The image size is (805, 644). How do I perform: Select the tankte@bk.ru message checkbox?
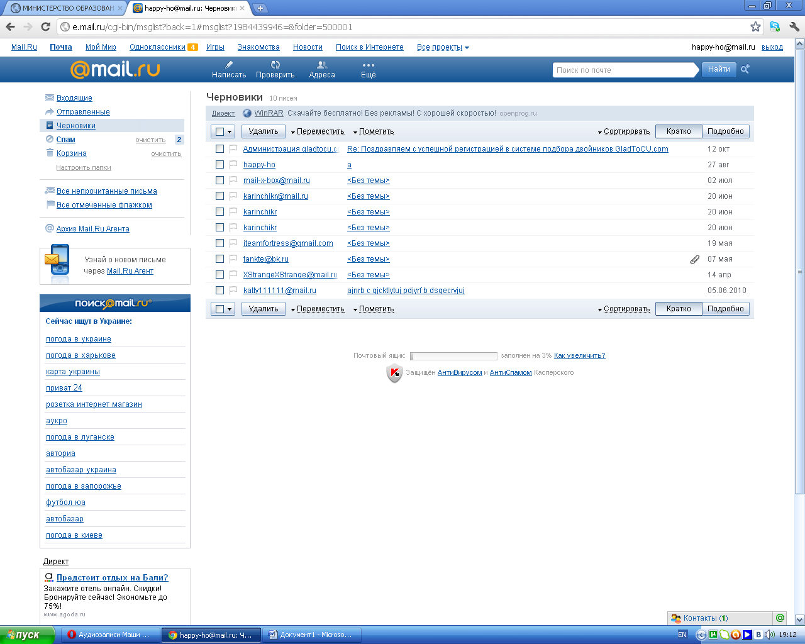219,258
